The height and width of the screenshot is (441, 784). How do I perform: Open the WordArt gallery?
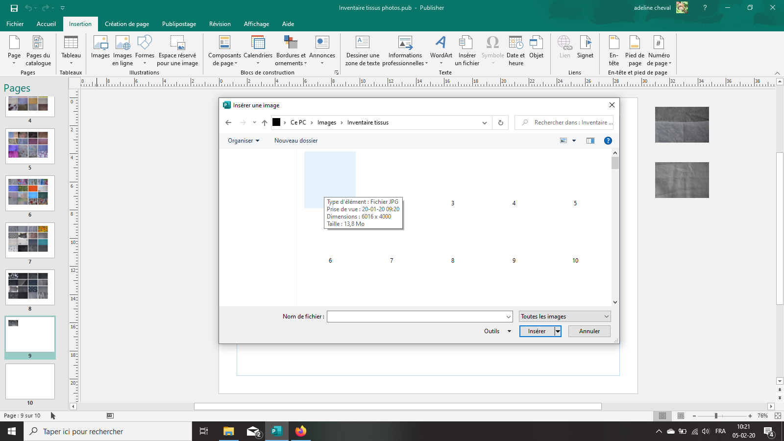(441, 50)
